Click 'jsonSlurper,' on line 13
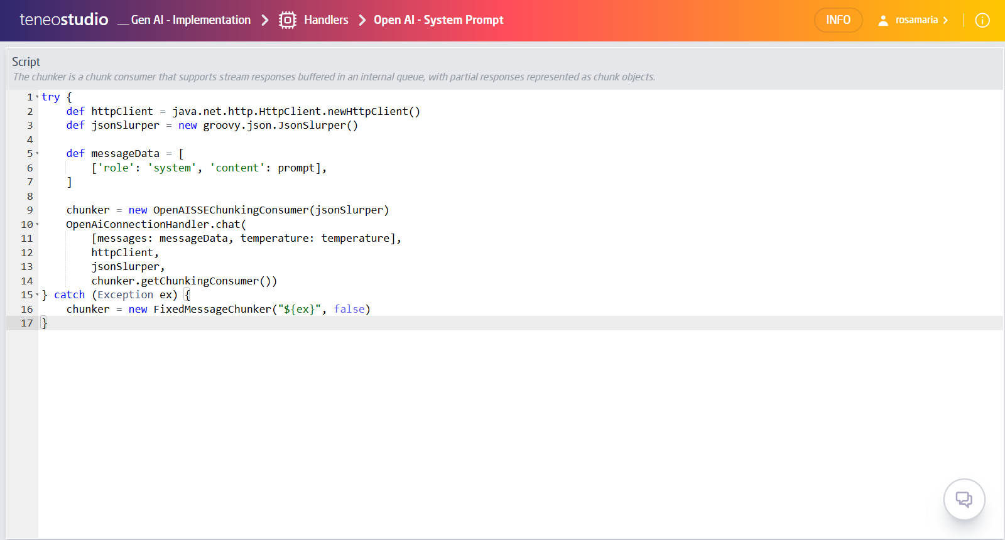1005x540 pixels. point(128,267)
